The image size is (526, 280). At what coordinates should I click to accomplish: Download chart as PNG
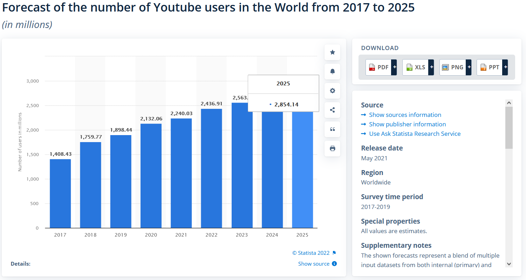click(x=455, y=67)
